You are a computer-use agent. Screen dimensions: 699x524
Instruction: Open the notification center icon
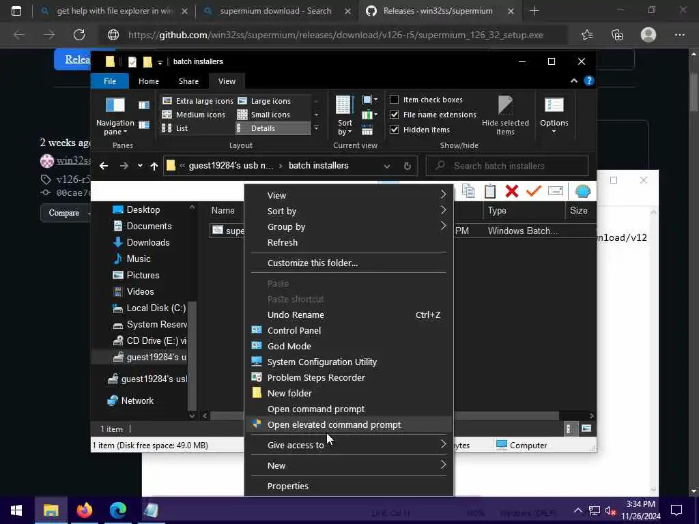pyautogui.click(x=676, y=510)
